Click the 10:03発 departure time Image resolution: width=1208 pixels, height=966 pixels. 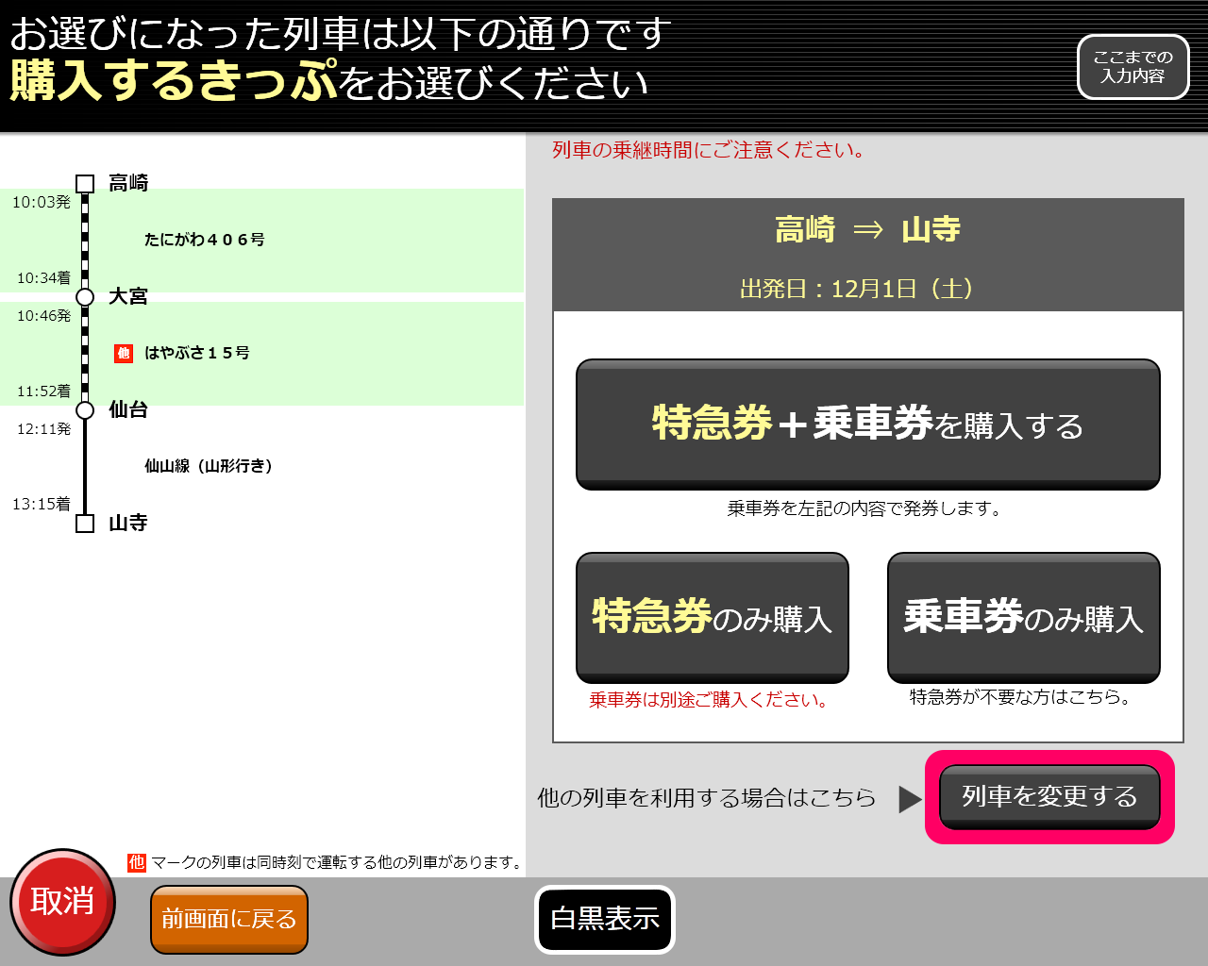[42, 202]
